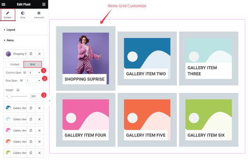
Task: Remove the Shopping Suprise item
Action: pos(39,54)
